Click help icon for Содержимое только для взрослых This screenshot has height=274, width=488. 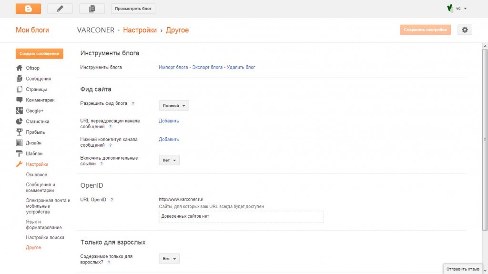[x=109, y=262]
